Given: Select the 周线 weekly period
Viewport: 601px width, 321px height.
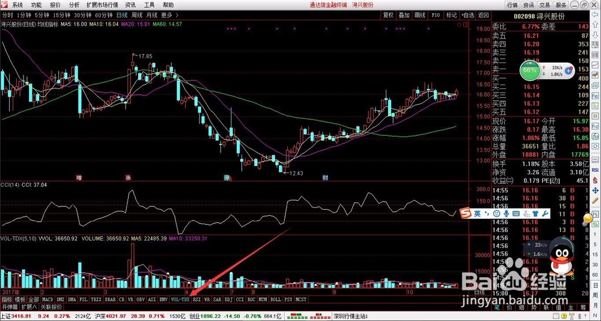Looking at the screenshot, I should pos(137,16).
